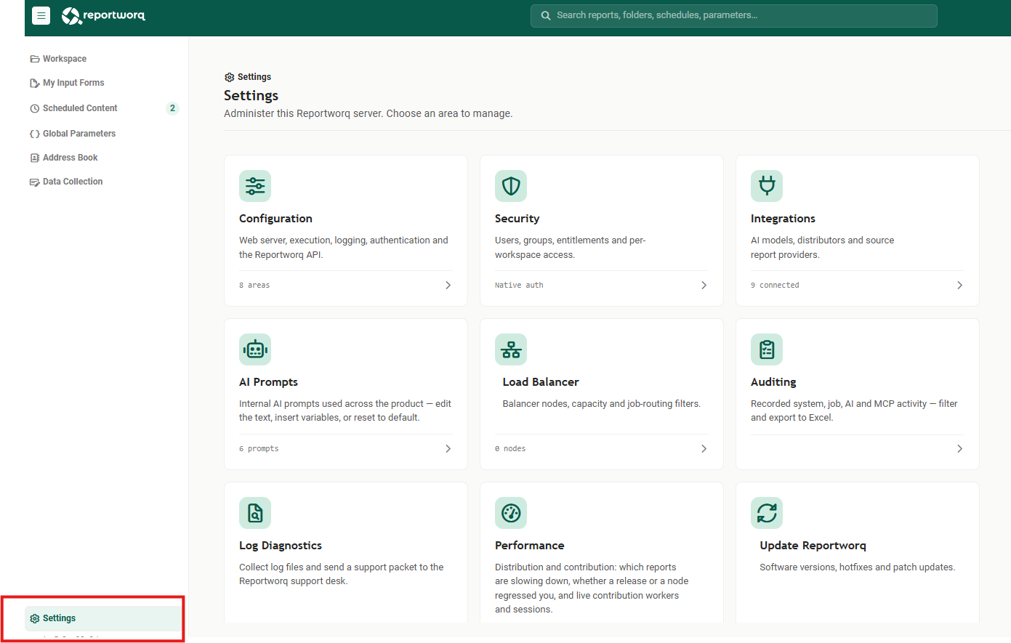Open the Load Balancer network icon
1011x643 pixels.
pyautogui.click(x=511, y=349)
